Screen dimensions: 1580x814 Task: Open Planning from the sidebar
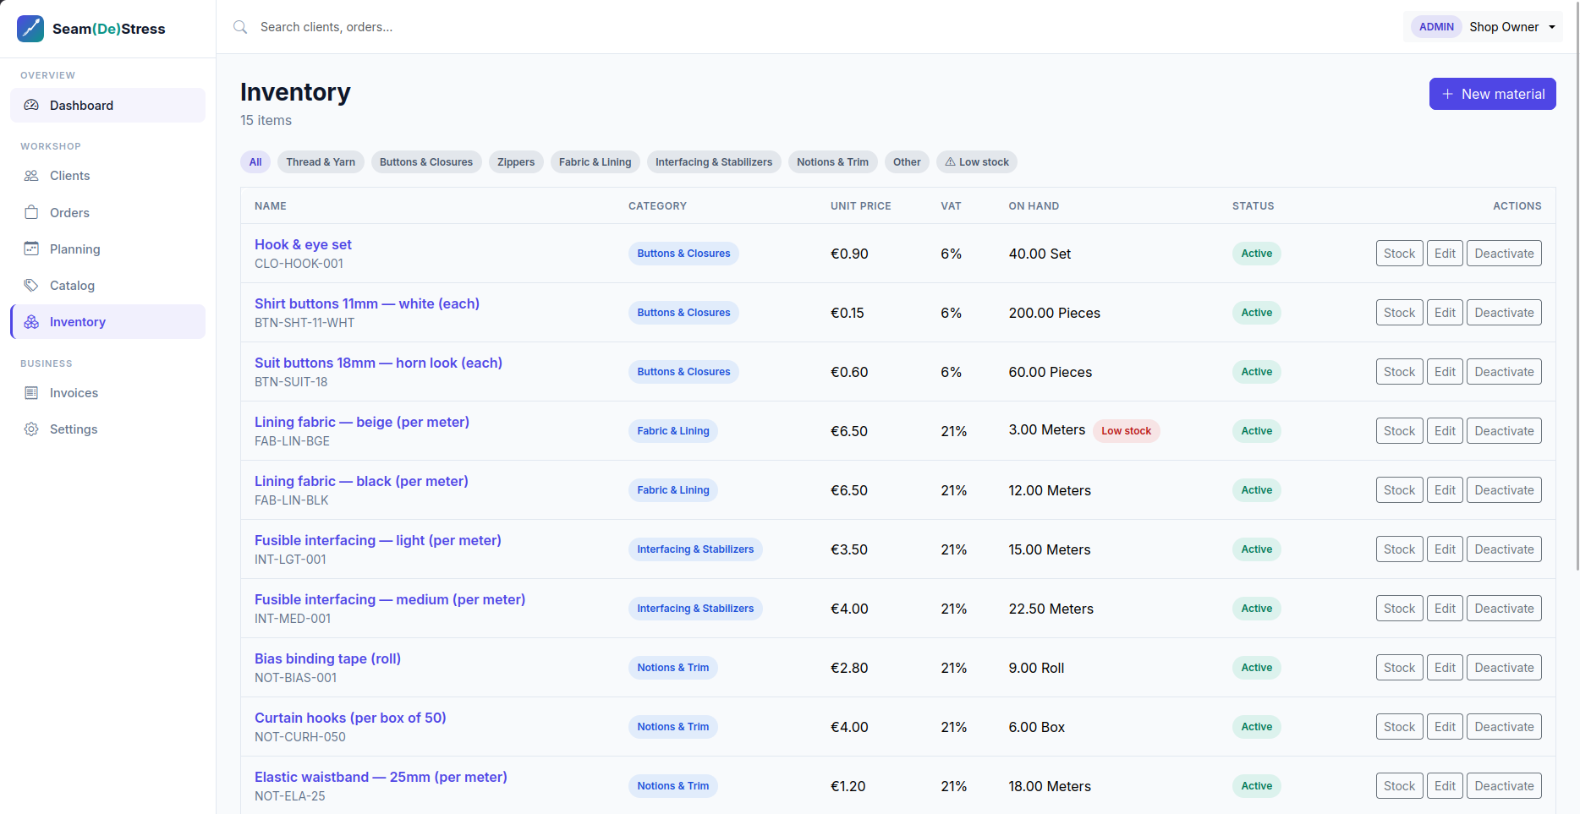[107, 249]
